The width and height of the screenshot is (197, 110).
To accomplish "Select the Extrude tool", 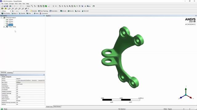I will [63, 11].
